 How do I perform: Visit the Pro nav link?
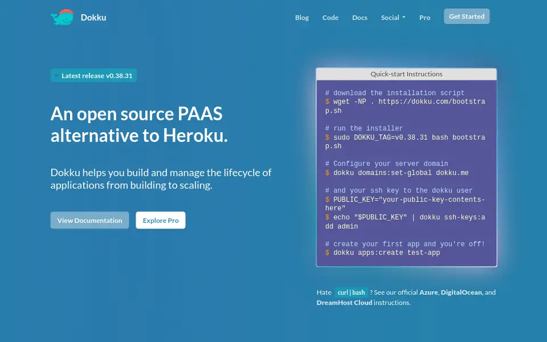(424, 18)
